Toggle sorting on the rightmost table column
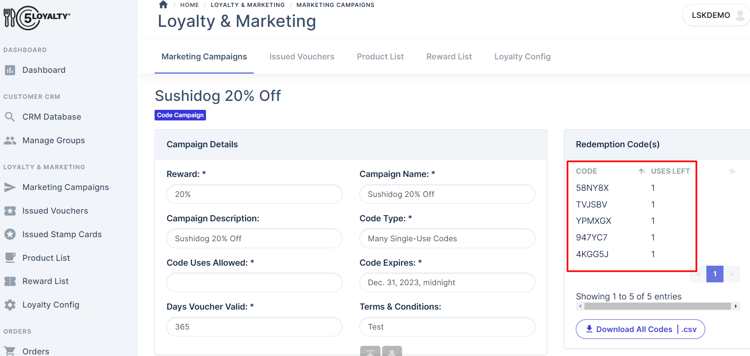The width and height of the screenshot is (750, 356). pos(732,171)
